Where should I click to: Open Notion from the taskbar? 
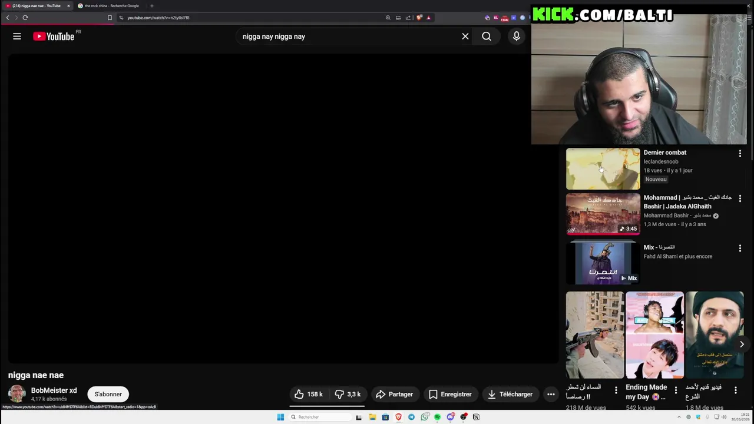point(476,417)
